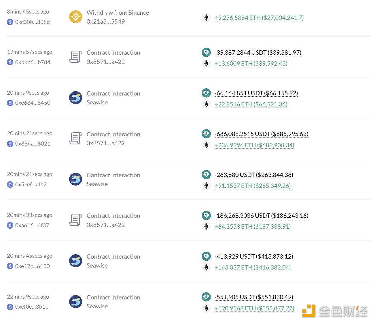Open the -686,088.2515 USDT amount link
This screenshot has width=371, height=321.
click(262, 134)
